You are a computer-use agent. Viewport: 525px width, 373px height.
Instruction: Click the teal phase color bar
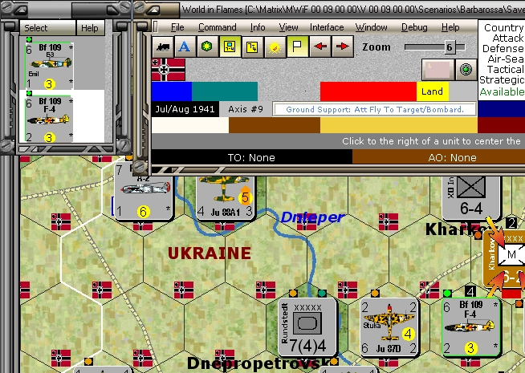click(x=225, y=91)
